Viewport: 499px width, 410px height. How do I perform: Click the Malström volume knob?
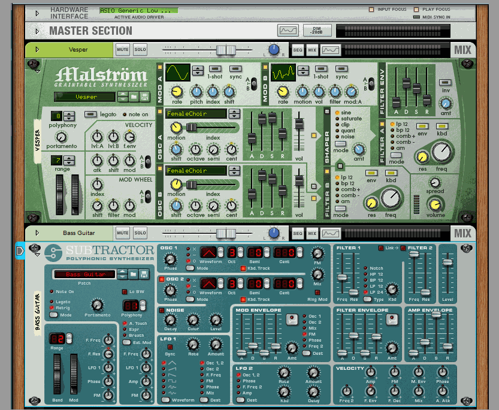[435, 204]
